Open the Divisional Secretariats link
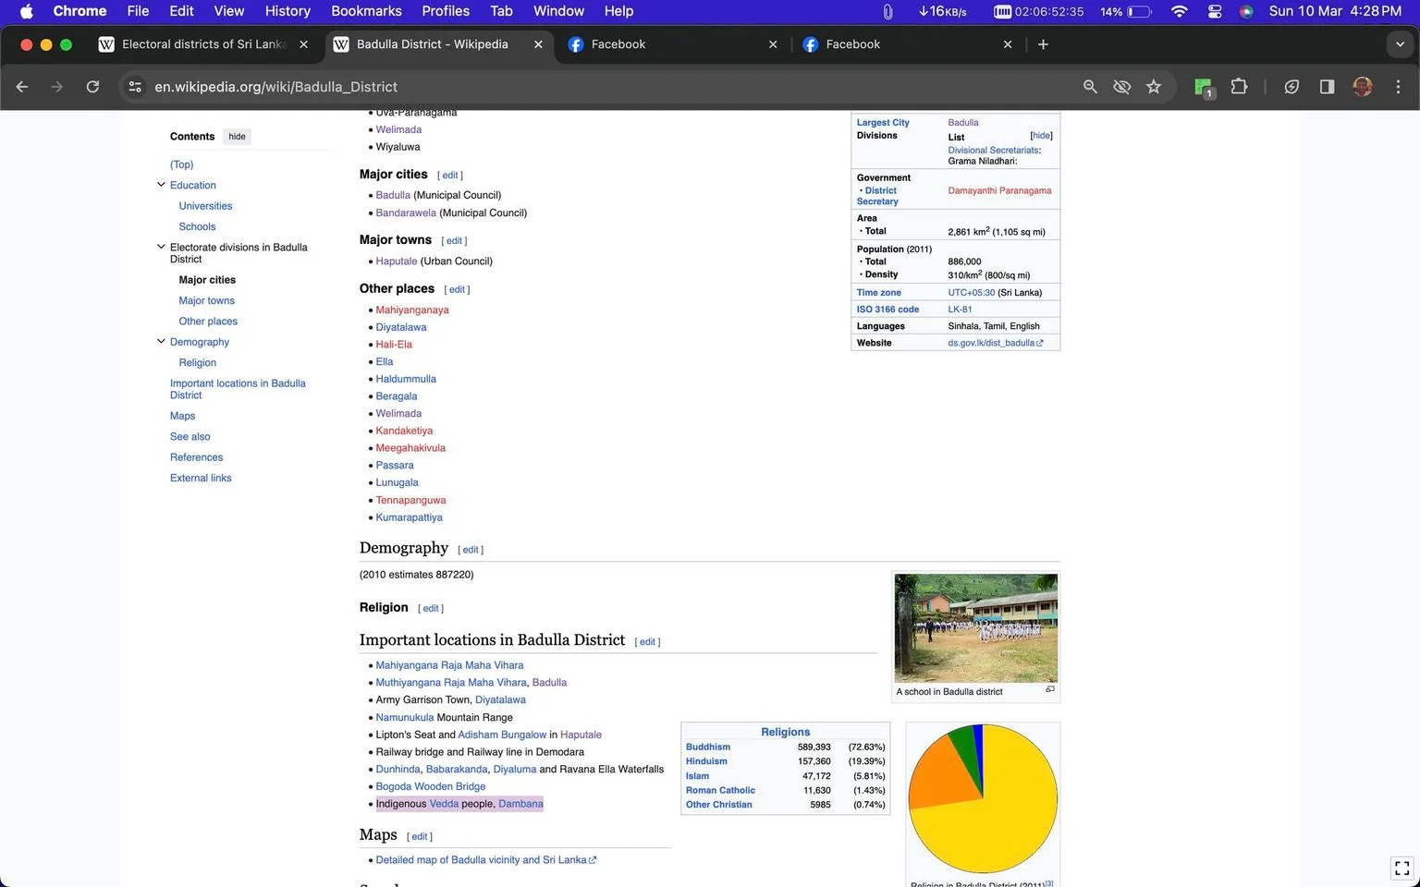The width and height of the screenshot is (1420, 887). [993, 150]
